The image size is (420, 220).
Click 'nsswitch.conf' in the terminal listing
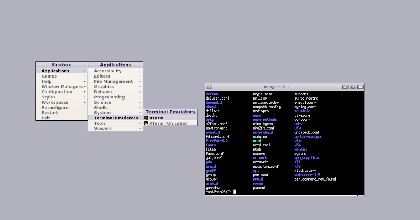[x=266, y=166]
